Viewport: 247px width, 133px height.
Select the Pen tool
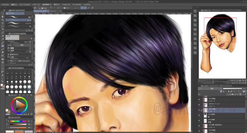pyautogui.click(x=3, y=36)
